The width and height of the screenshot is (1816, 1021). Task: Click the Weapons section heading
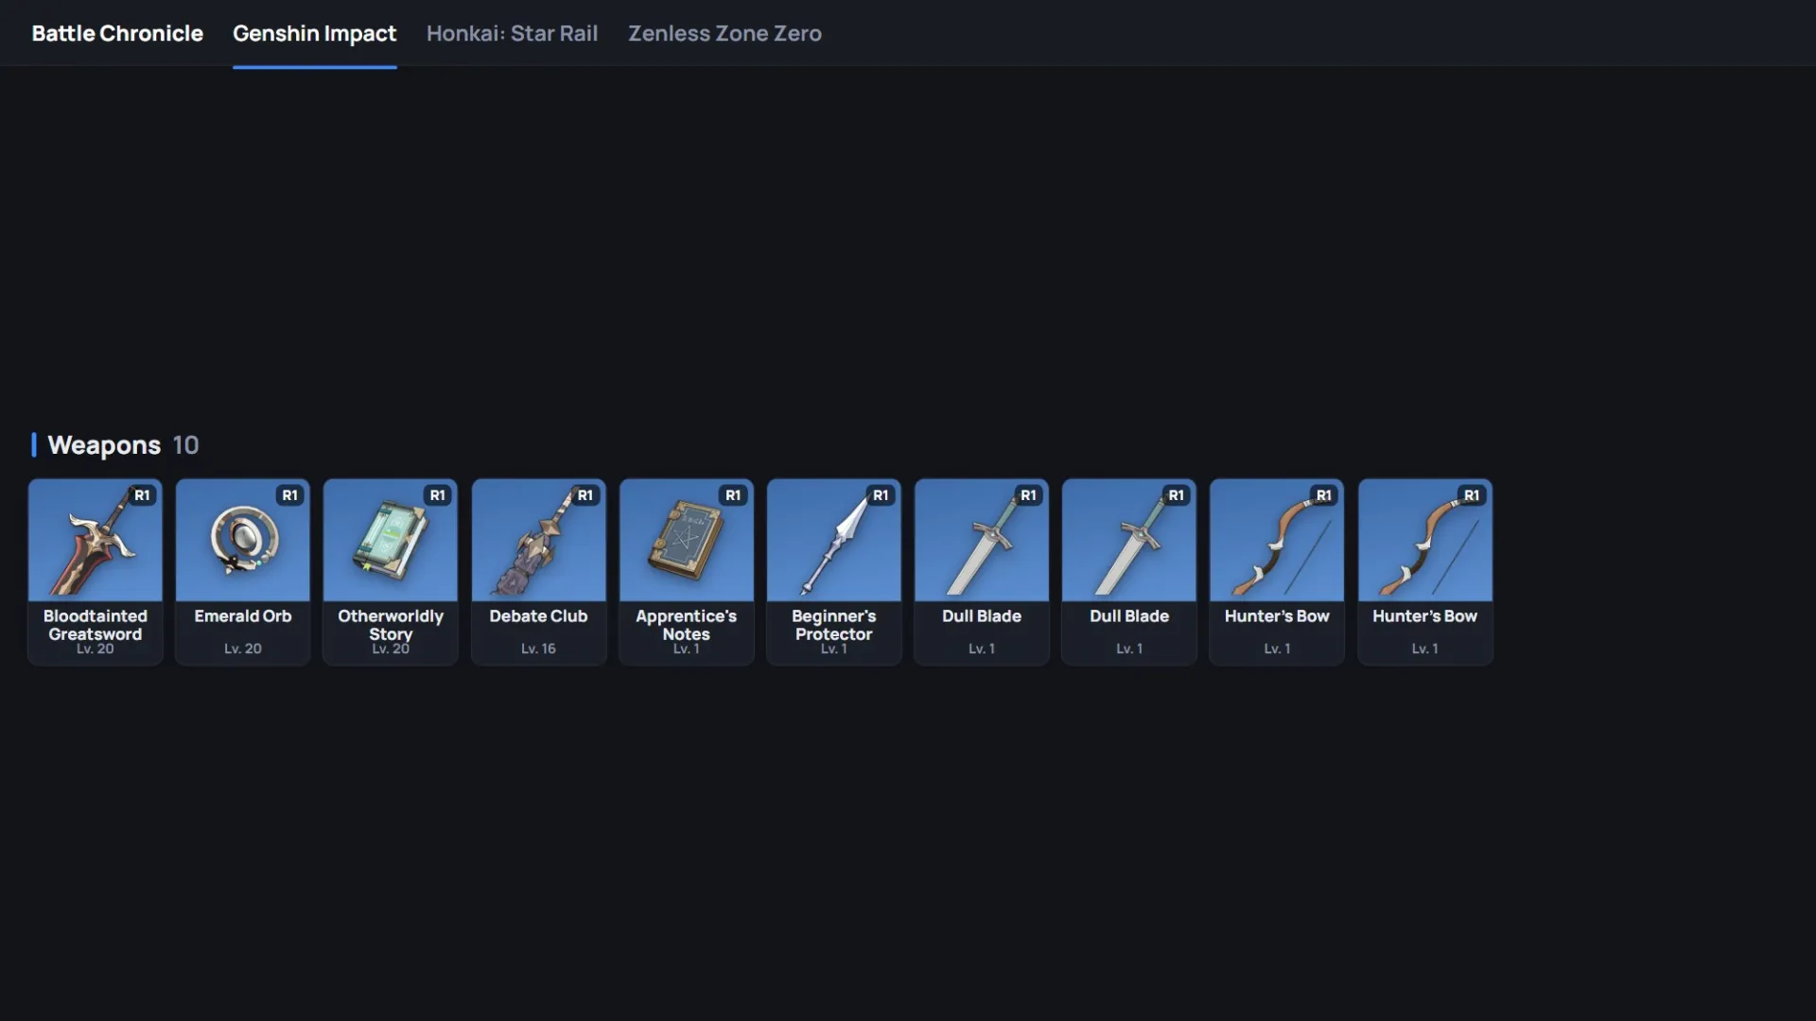[104, 445]
